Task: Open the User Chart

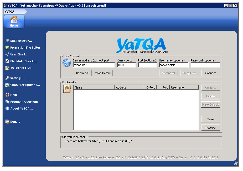Action: tap(17, 54)
